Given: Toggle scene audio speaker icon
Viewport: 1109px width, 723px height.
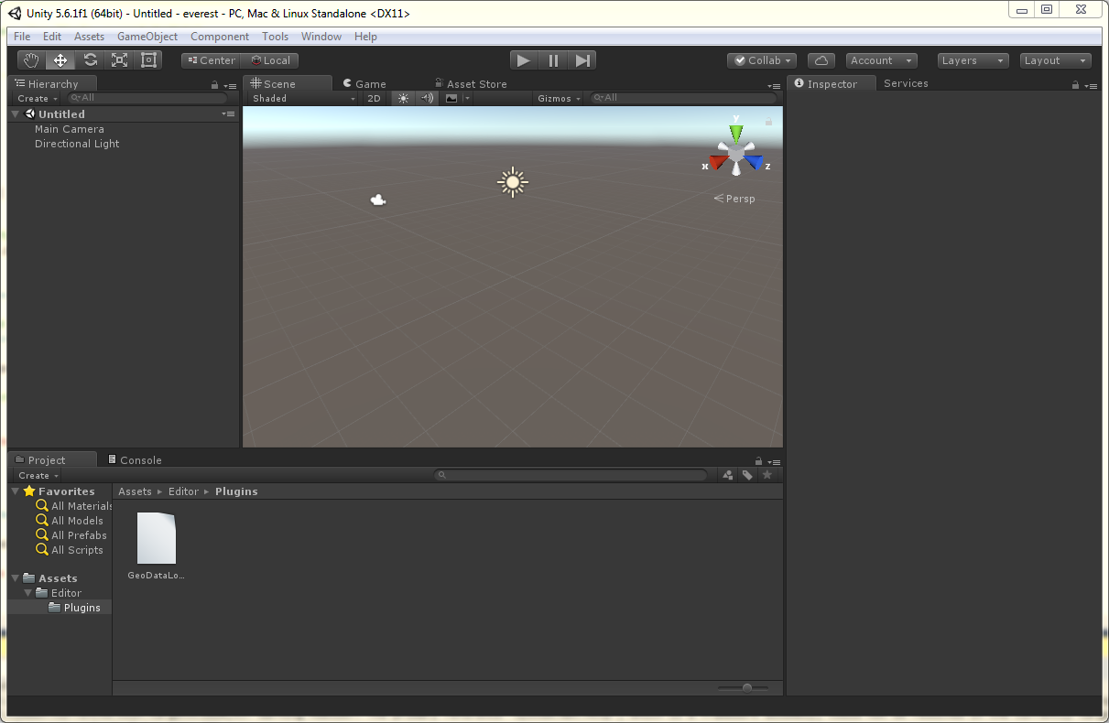Looking at the screenshot, I should 427,98.
